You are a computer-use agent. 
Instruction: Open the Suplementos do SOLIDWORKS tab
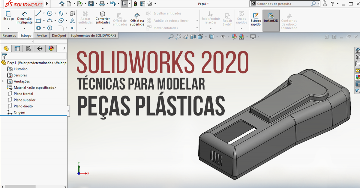(x=93, y=35)
